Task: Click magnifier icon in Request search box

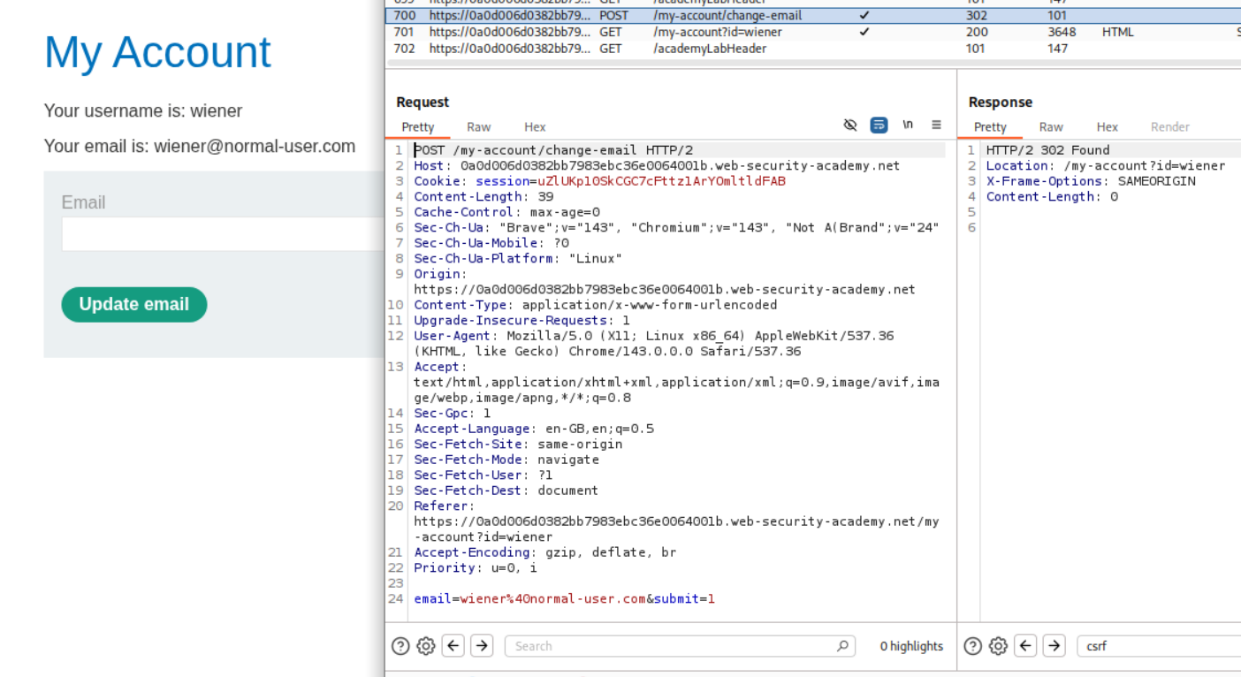Action: 842,646
